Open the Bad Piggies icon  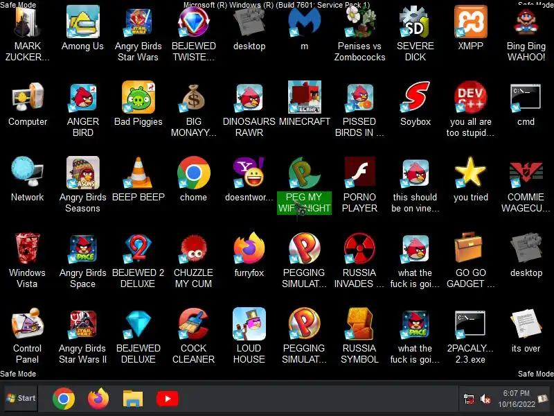pyautogui.click(x=138, y=97)
